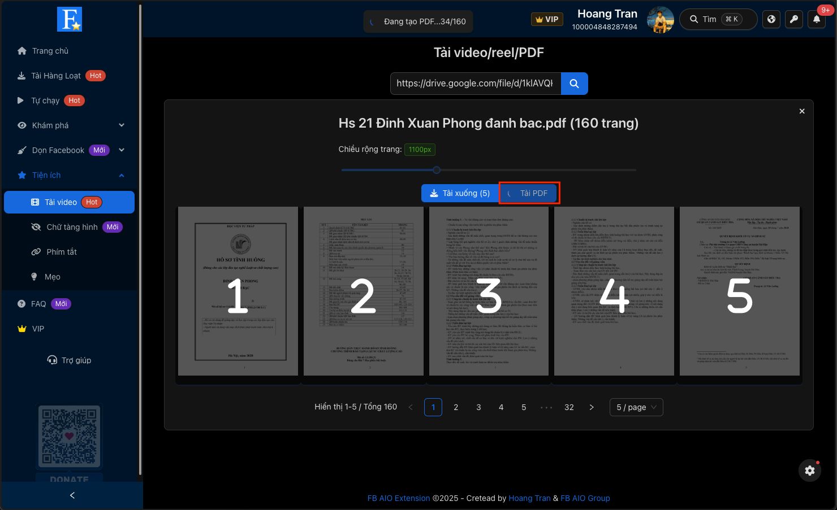
Task: Click the VIP crown badge in header
Action: (546, 19)
